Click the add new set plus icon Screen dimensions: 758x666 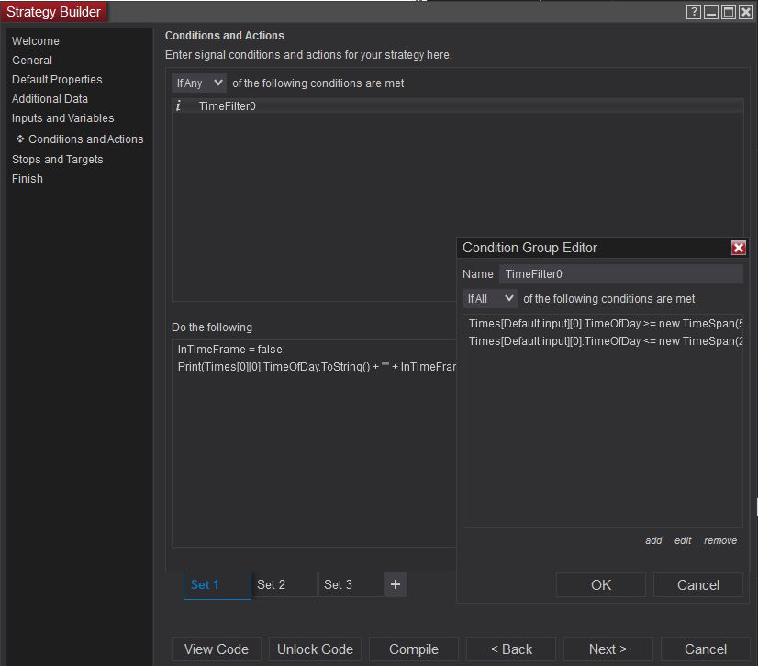396,584
